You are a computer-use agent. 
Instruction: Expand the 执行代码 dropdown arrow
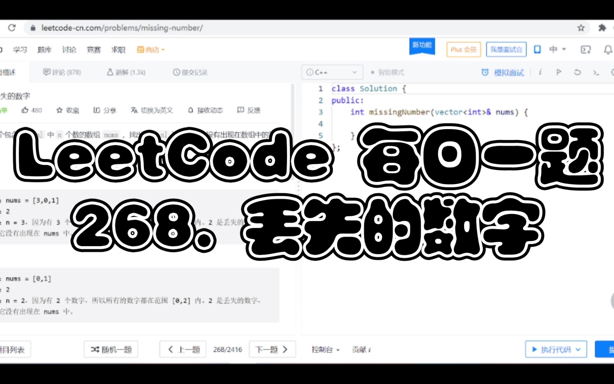[578, 350]
